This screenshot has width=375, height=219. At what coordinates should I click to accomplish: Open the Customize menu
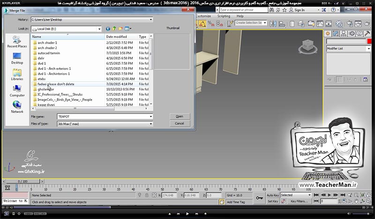click(203, 16)
